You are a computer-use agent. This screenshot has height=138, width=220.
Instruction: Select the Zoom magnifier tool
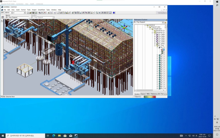[x=97, y=13]
